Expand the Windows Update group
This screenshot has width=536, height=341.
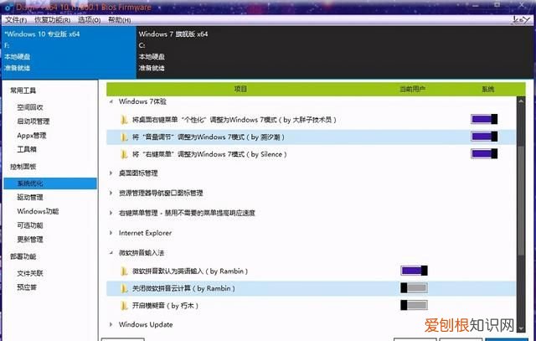coord(111,324)
